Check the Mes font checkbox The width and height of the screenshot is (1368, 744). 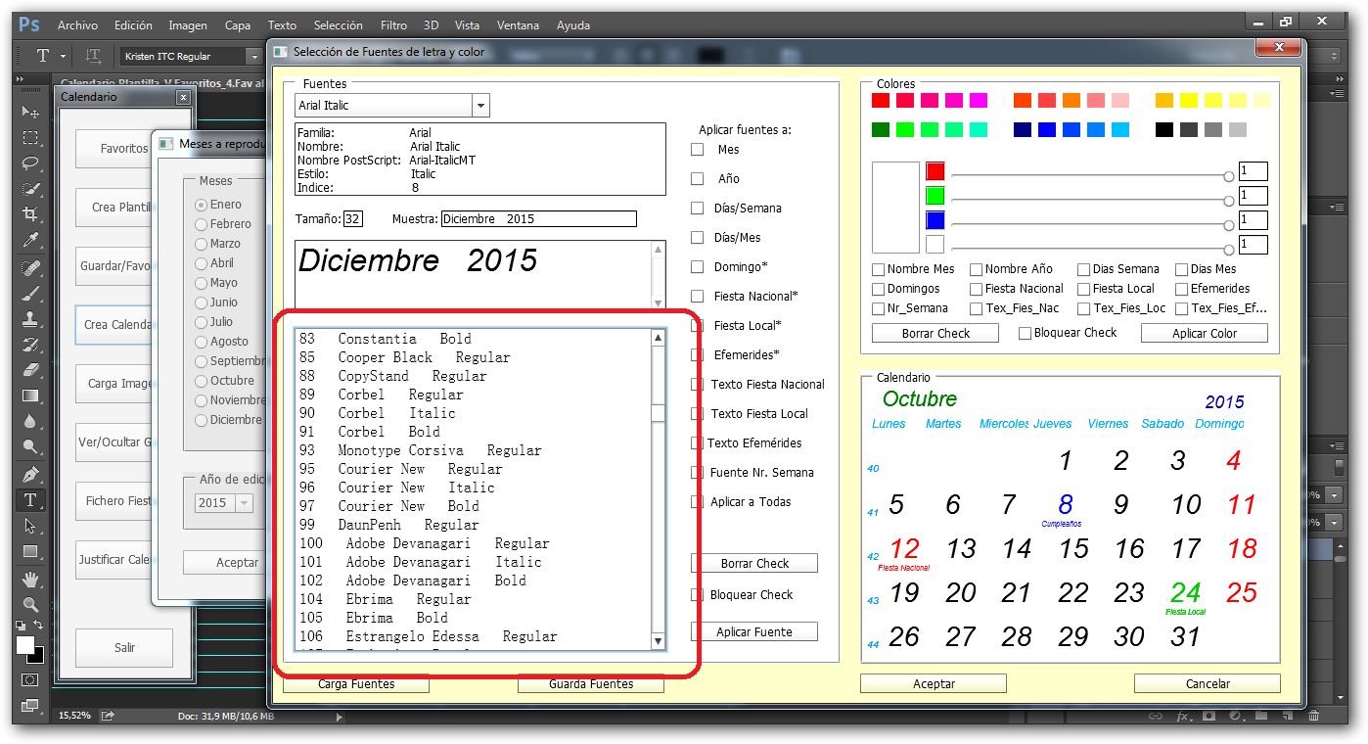click(x=698, y=150)
